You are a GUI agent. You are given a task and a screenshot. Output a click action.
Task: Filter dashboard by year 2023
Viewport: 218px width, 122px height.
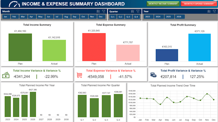148,17
